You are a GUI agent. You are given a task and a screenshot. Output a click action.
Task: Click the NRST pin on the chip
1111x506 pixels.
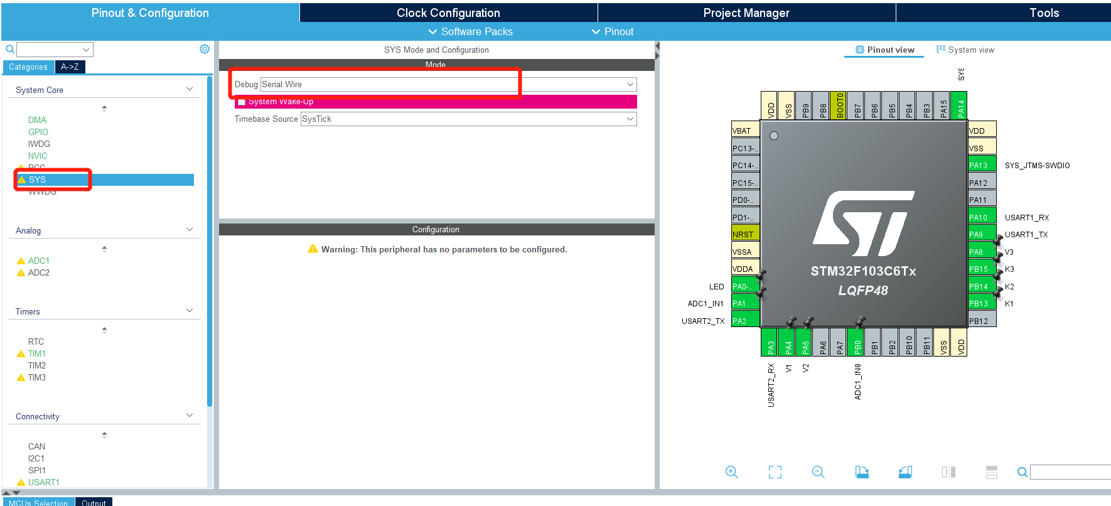745,234
